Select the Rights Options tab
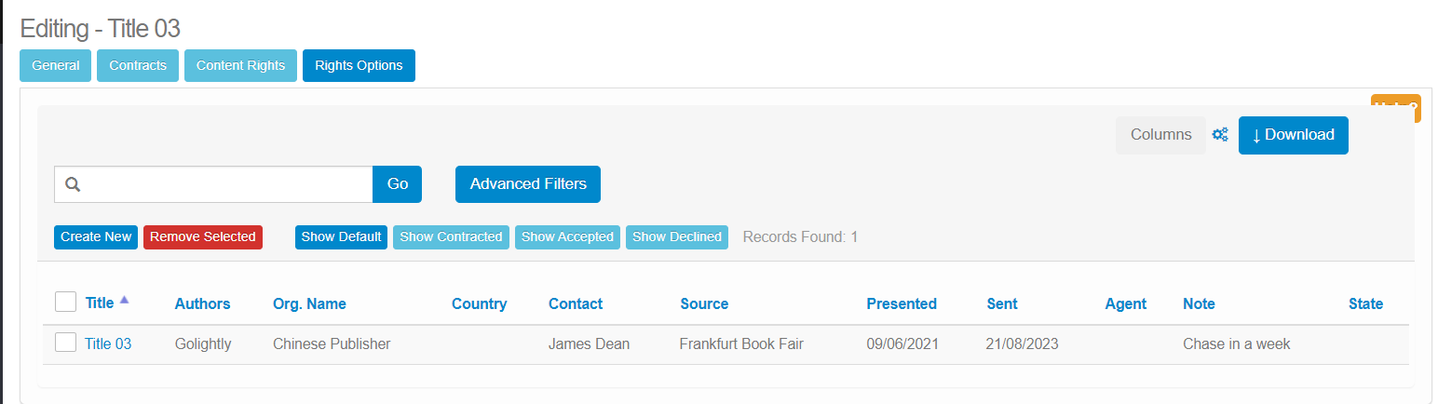The height and width of the screenshot is (404, 1438). click(x=359, y=66)
